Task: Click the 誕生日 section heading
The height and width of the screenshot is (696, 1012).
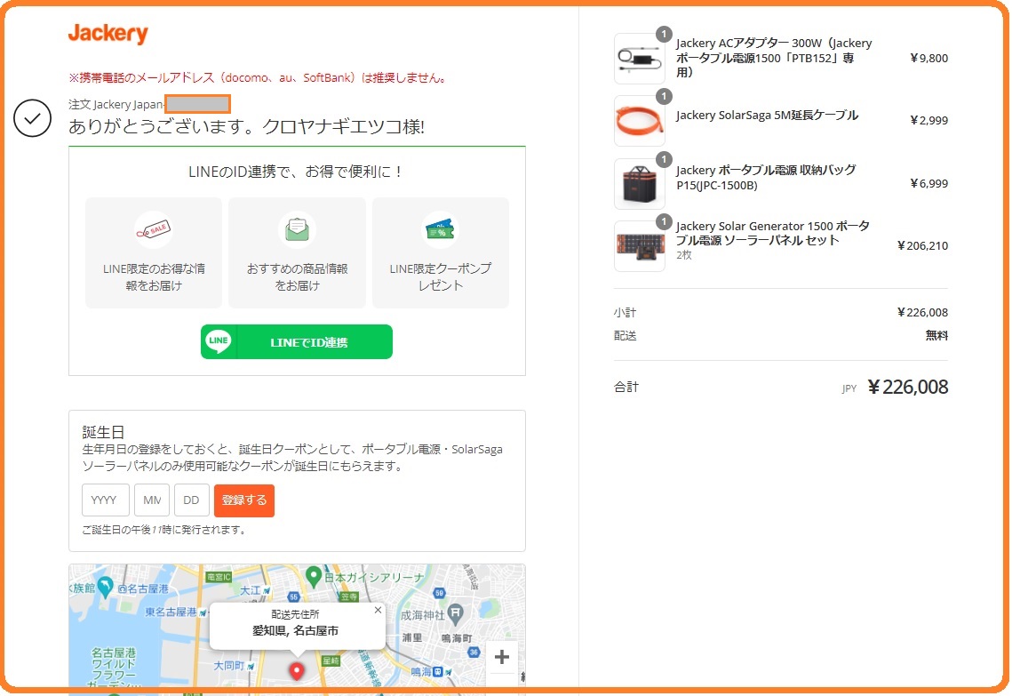Action: [103, 432]
